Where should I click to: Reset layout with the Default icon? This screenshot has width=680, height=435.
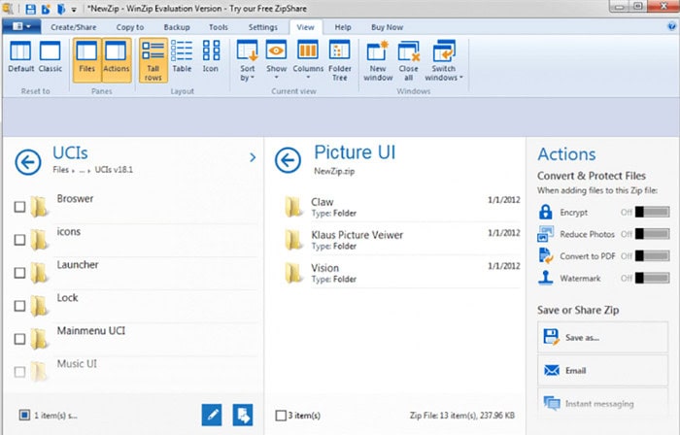(20, 56)
